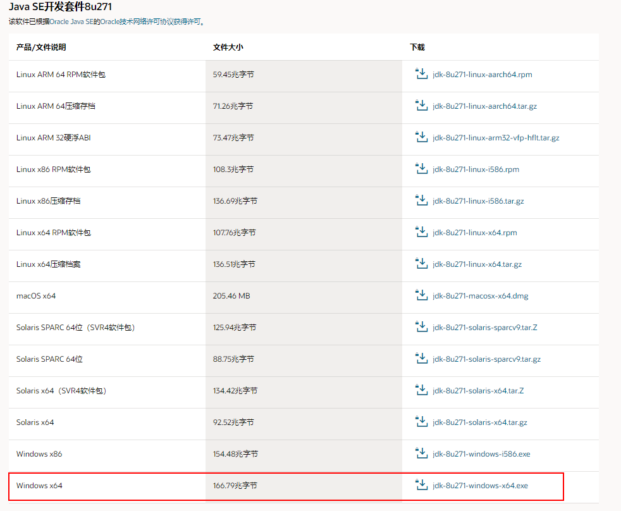Click the 文件大小 column header
This screenshot has width=621, height=511.
click(x=228, y=47)
